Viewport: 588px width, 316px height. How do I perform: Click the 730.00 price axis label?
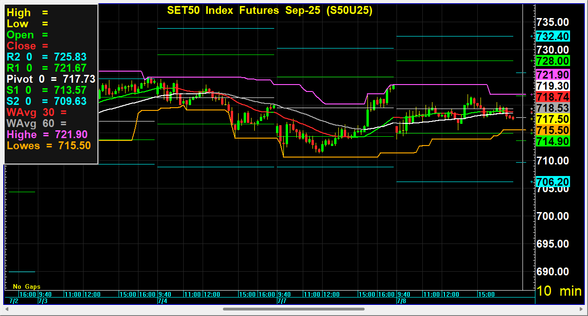[552, 49]
